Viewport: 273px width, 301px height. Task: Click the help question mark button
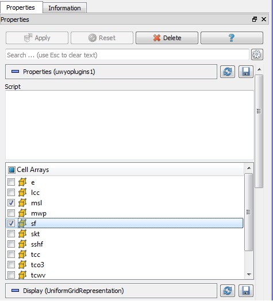click(x=232, y=38)
